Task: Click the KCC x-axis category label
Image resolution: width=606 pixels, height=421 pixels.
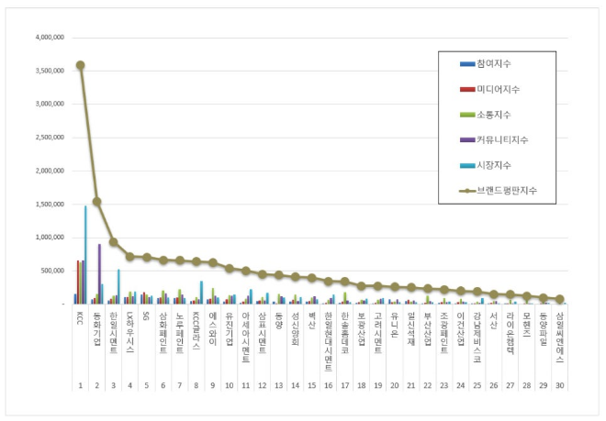Action: (79, 318)
